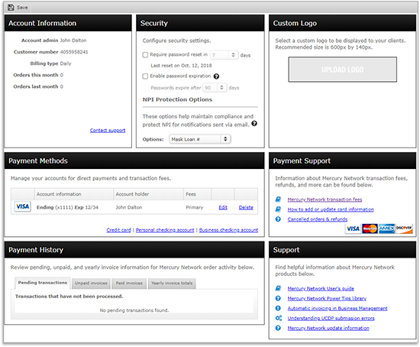
Task: Click book icon beside add or update card information
Action: click(278, 209)
